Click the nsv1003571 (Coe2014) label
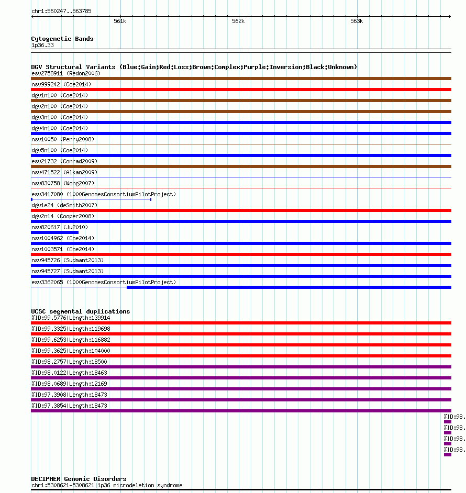This screenshot has width=466, height=493. [63, 249]
